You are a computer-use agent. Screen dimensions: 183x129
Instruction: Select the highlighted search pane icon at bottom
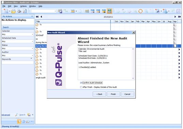click(19, 122)
